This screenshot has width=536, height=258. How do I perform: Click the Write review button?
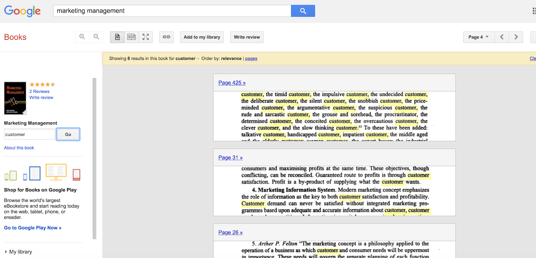coord(247,37)
